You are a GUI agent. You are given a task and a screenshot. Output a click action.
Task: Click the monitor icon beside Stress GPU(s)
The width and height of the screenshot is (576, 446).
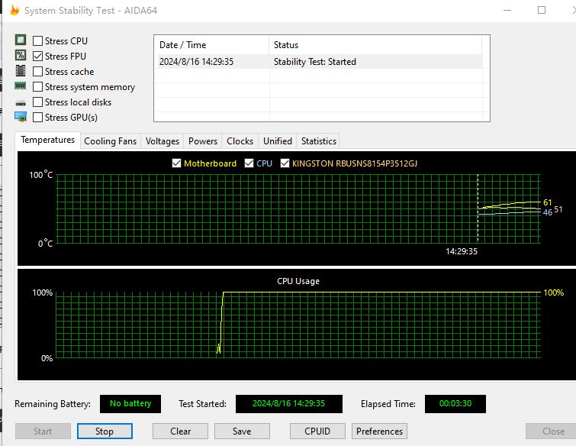click(21, 117)
